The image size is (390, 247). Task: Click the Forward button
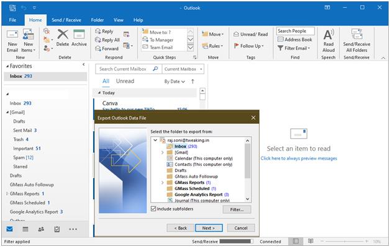(x=107, y=48)
